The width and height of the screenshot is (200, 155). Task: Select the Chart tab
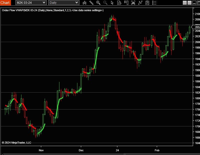coord(5,3)
